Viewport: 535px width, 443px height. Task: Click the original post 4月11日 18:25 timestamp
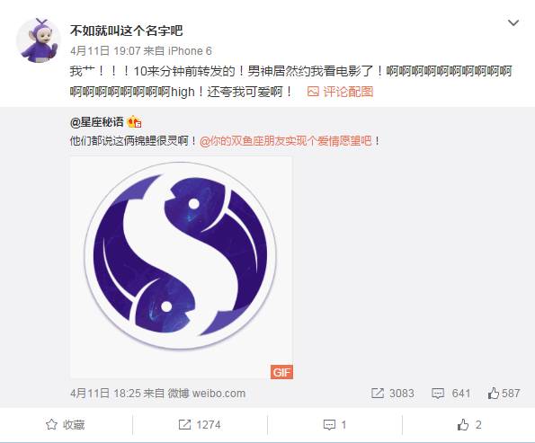coord(105,394)
